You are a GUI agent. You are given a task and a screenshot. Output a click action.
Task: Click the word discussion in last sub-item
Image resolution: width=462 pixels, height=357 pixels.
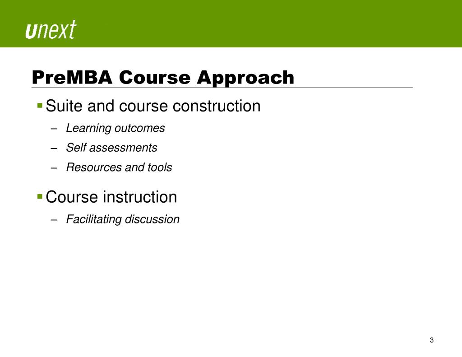coord(152,219)
